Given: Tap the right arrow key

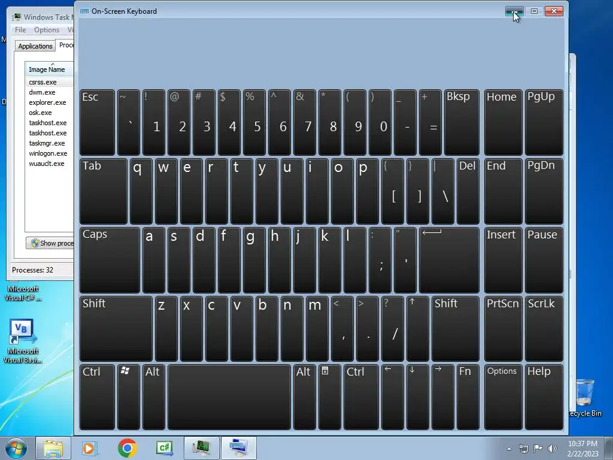Looking at the screenshot, I should tap(442, 397).
